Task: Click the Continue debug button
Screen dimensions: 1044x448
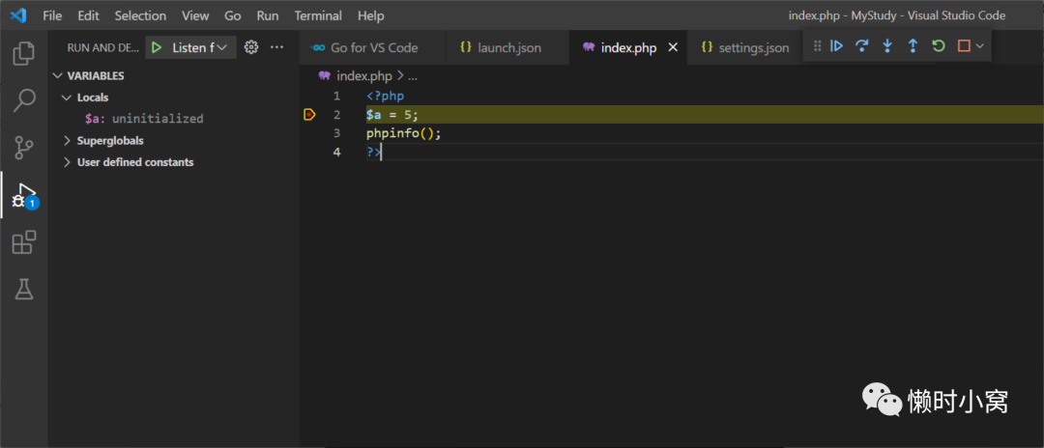Action: (837, 46)
